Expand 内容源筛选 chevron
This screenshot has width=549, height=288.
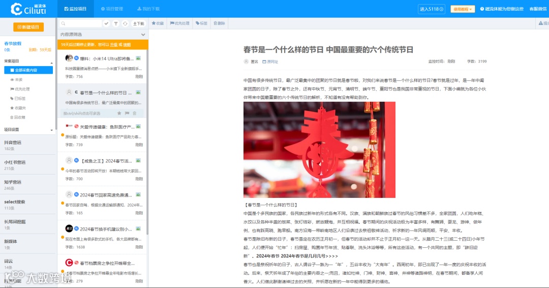point(143,34)
